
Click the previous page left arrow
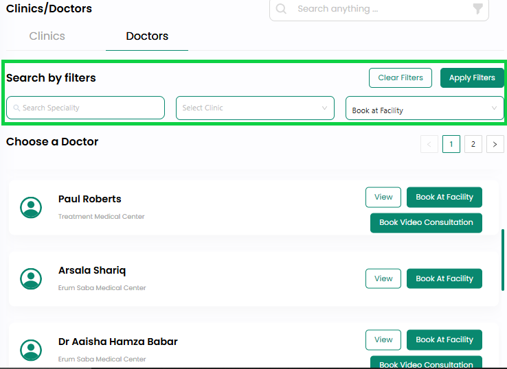click(429, 144)
